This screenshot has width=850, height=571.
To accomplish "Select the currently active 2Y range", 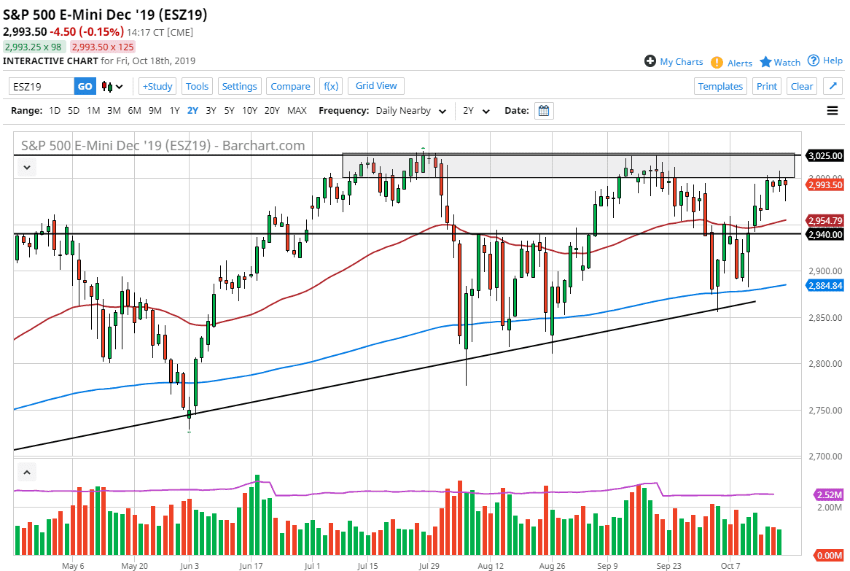I will point(191,110).
